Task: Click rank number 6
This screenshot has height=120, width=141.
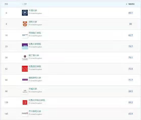Action: [6, 13]
